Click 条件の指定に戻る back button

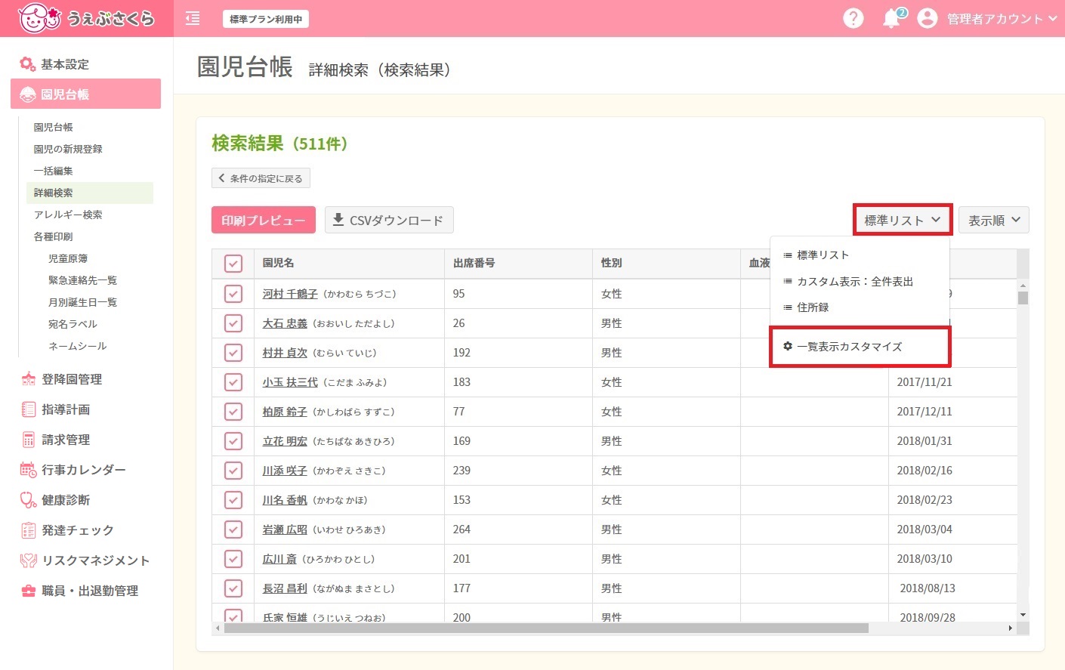(x=261, y=178)
